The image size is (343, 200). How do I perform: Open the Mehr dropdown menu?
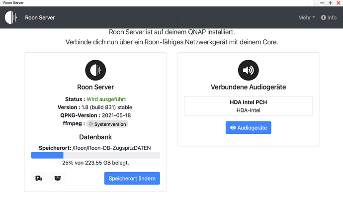pos(307,17)
